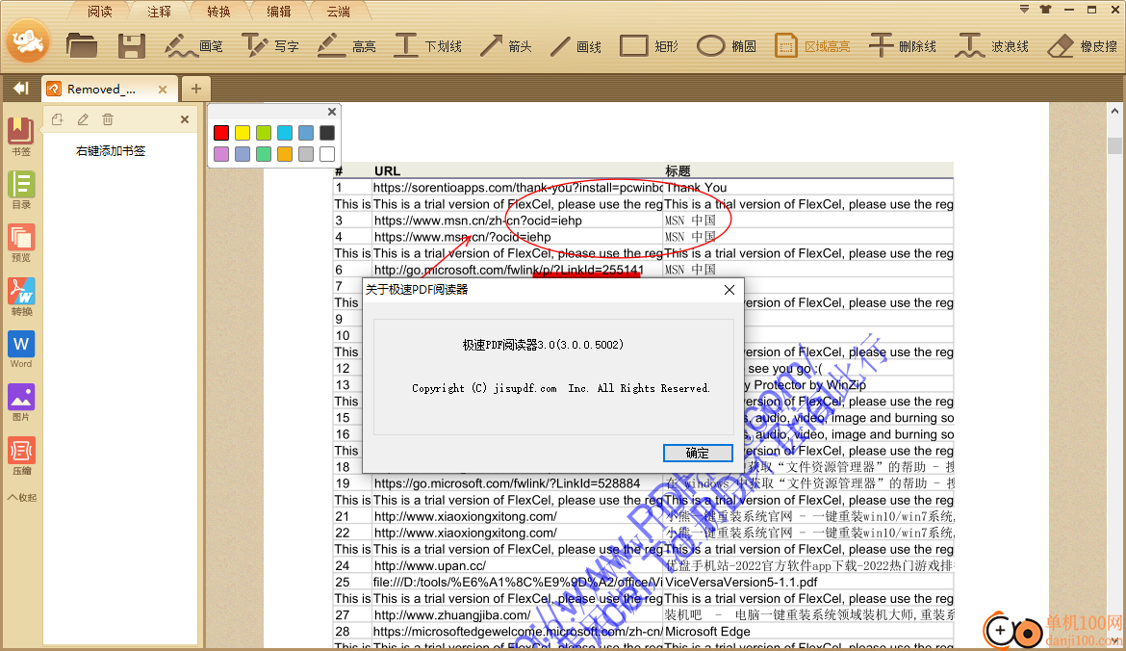The height and width of the screenshot is (651, 1126).
Task: Select the 橡皮擦 eraser tool
Action: coord(1082,46)
